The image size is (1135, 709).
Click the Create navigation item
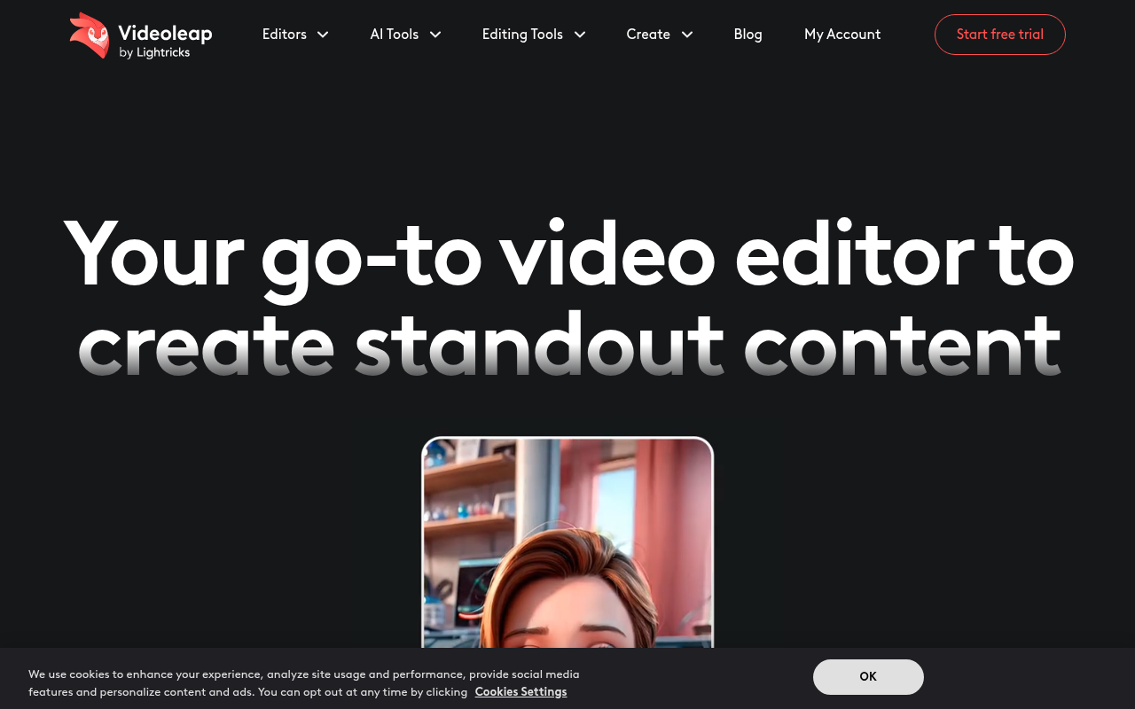pos(648,35)
